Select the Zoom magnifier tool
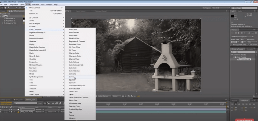 click(x=9, y=8)
